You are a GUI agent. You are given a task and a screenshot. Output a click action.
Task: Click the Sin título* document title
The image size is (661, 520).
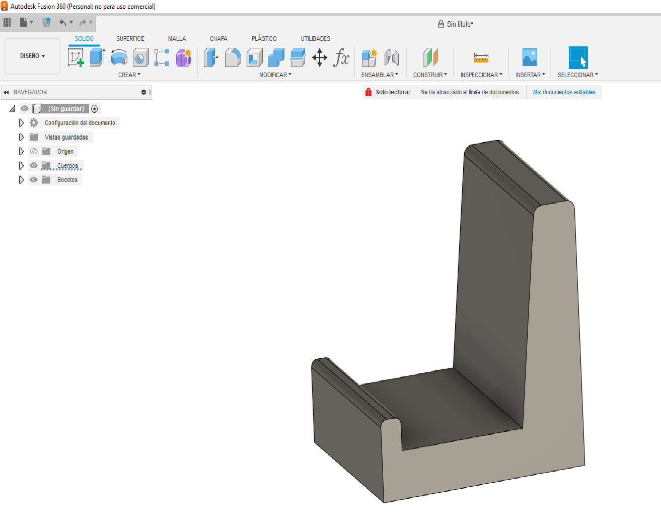coord(460,24)
